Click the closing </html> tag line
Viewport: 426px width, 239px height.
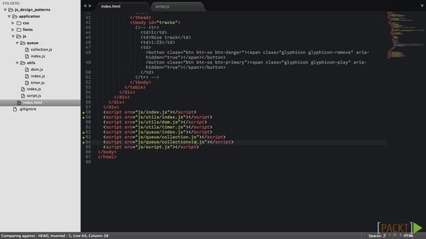[107, 157]
